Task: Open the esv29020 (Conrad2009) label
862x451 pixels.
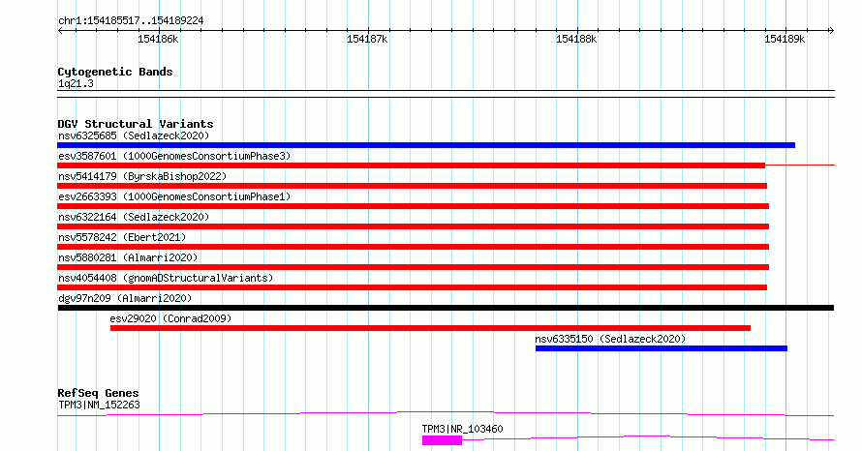Action: coord(170,318)
